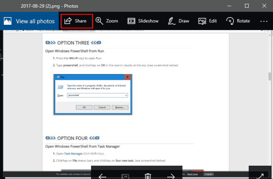Expand photo to full screen
The height and width of the screenshot is (179, 273).
[260, 176]
